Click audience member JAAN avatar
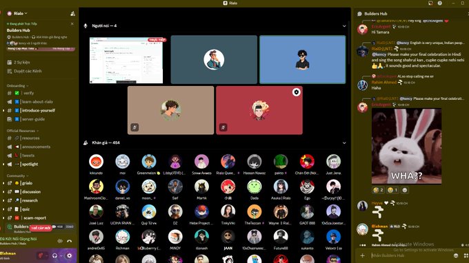Screen dimensions: 469x263 click(x=228, y=237)
